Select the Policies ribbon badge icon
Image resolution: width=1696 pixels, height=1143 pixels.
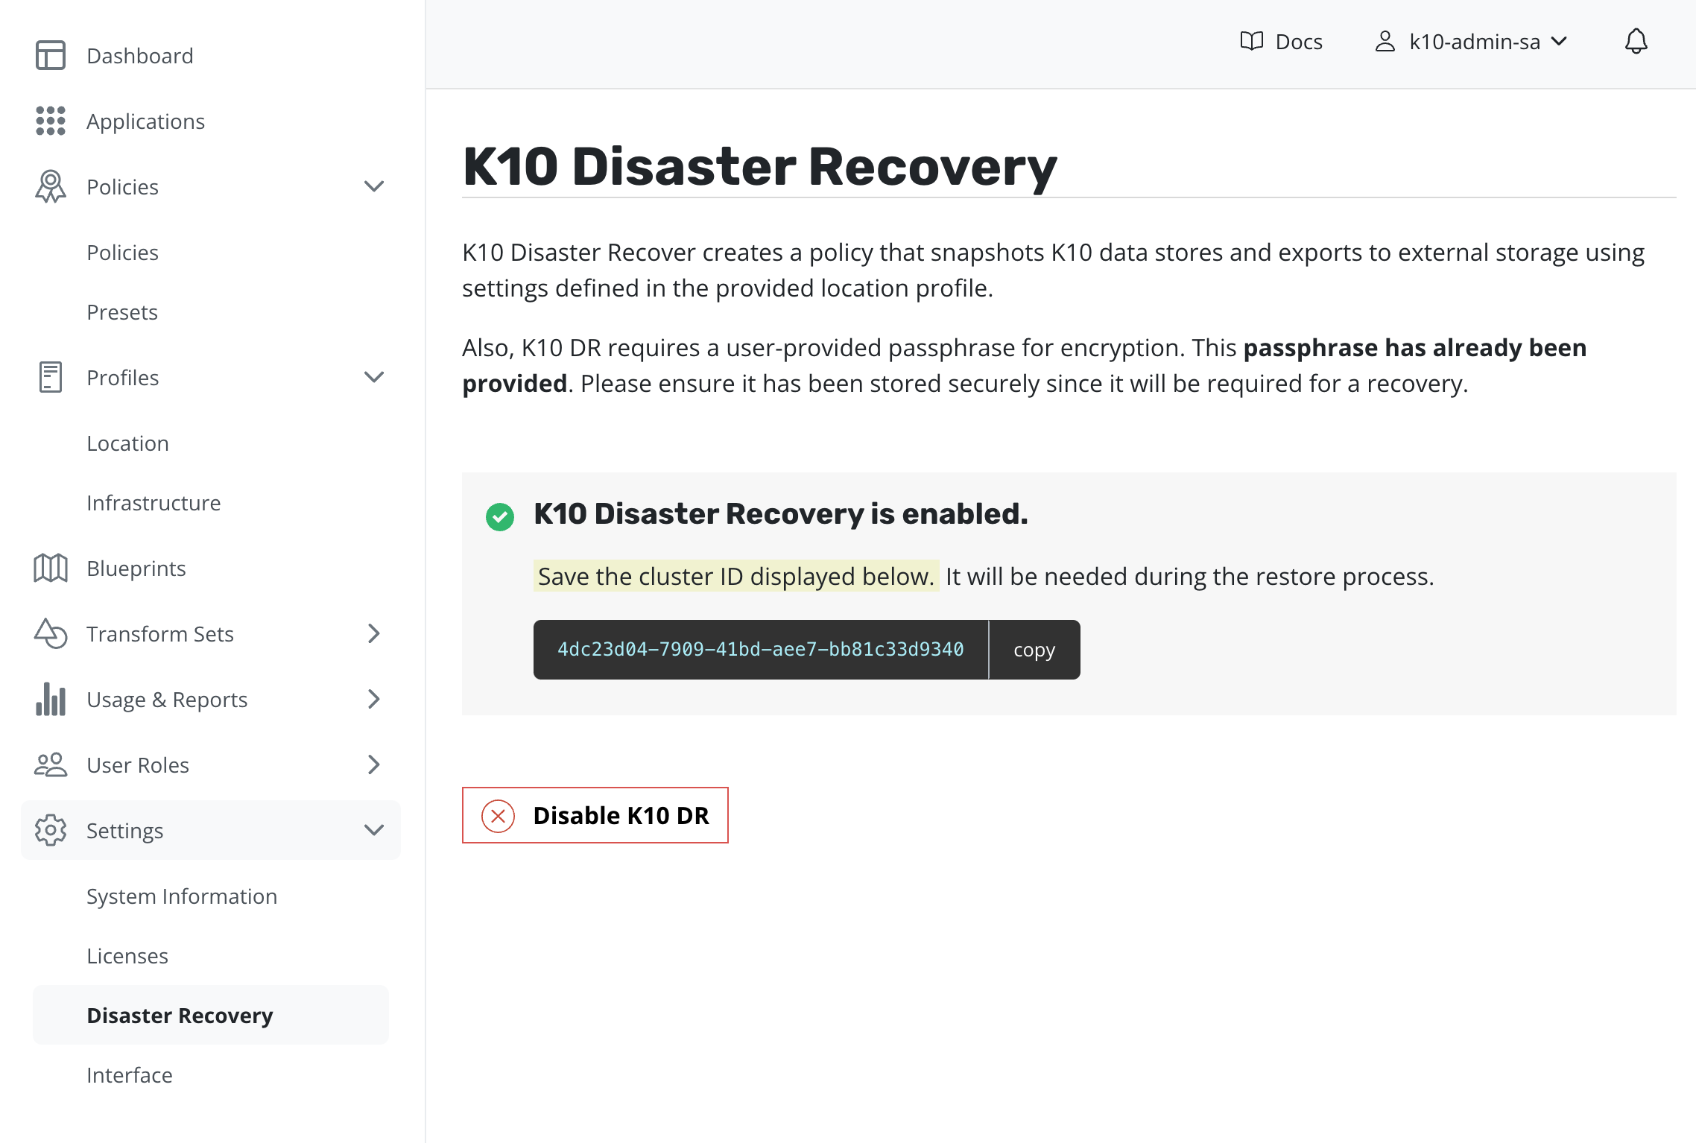[51, 186]
